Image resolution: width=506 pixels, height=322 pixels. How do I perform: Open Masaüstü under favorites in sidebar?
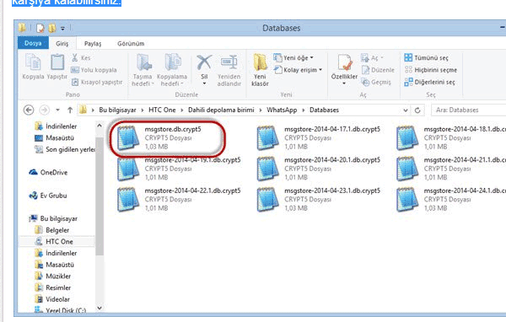[x=54, y=137]
